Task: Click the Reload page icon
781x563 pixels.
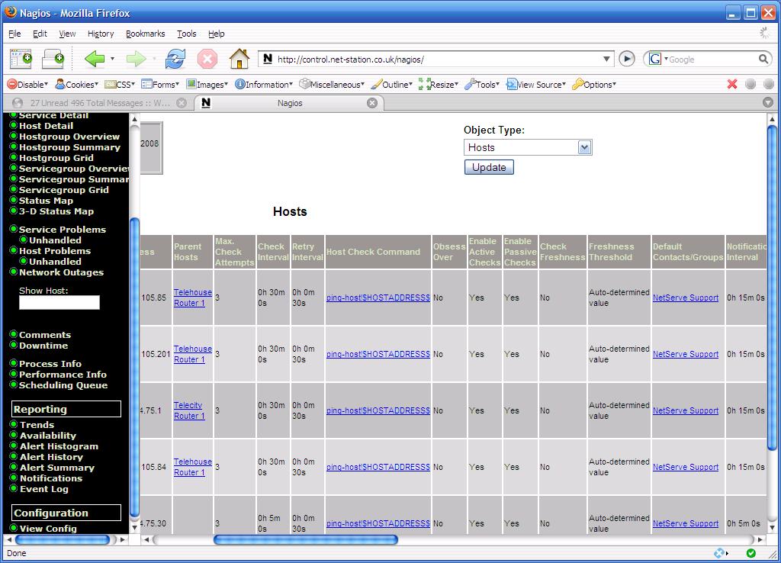Action: [175, 60]
